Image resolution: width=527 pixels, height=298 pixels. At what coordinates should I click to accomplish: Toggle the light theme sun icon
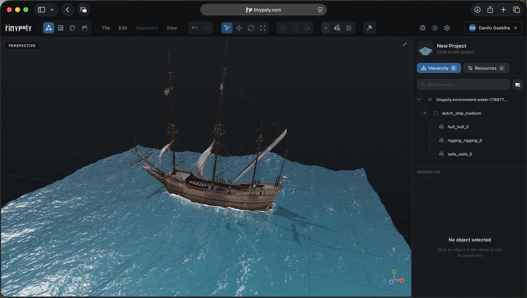tap(435, 28)
